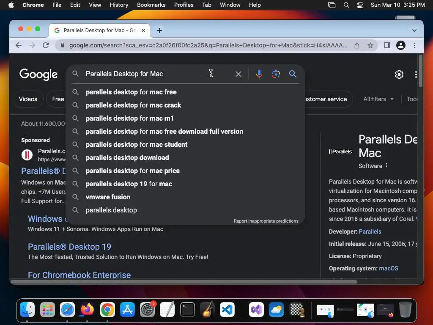Toggle Chrome side panel icon
Image resolution: width=433 pixels, height=325 pixels.
tap(387, 45)
